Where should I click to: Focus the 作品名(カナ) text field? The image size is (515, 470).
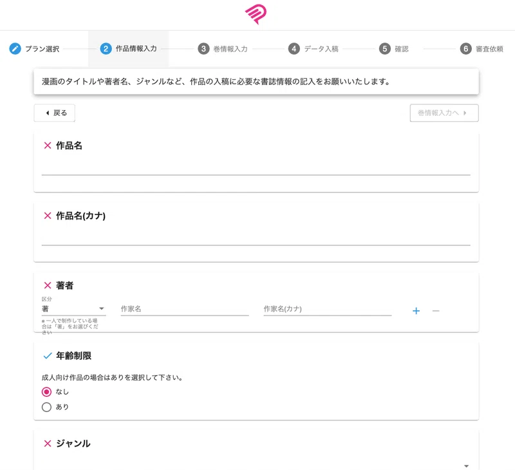tap(256, 238)
